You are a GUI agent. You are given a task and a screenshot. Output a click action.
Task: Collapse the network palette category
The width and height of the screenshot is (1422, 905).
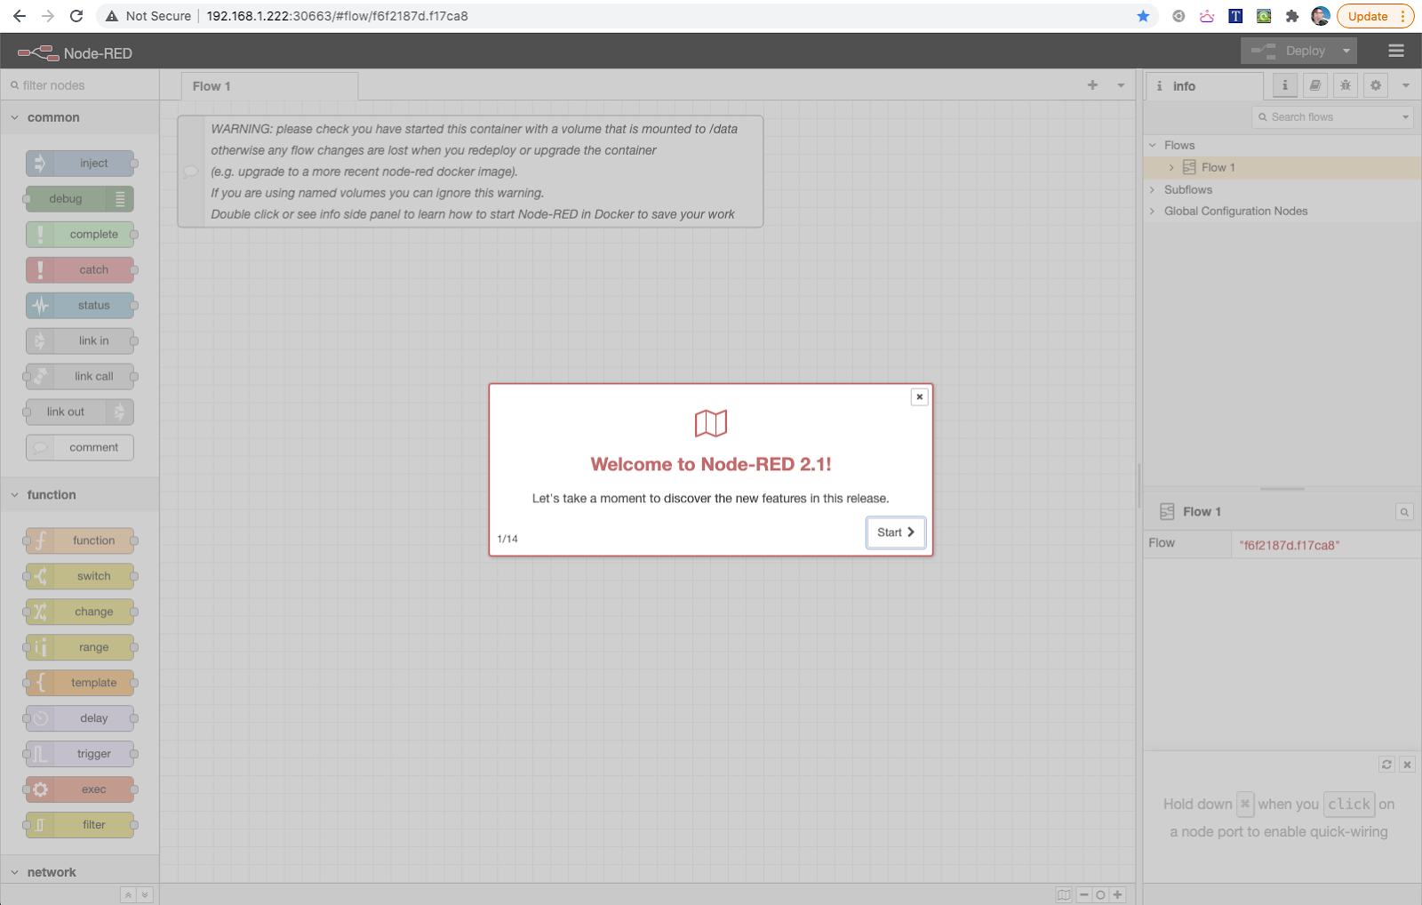click(x=80, y=872)
